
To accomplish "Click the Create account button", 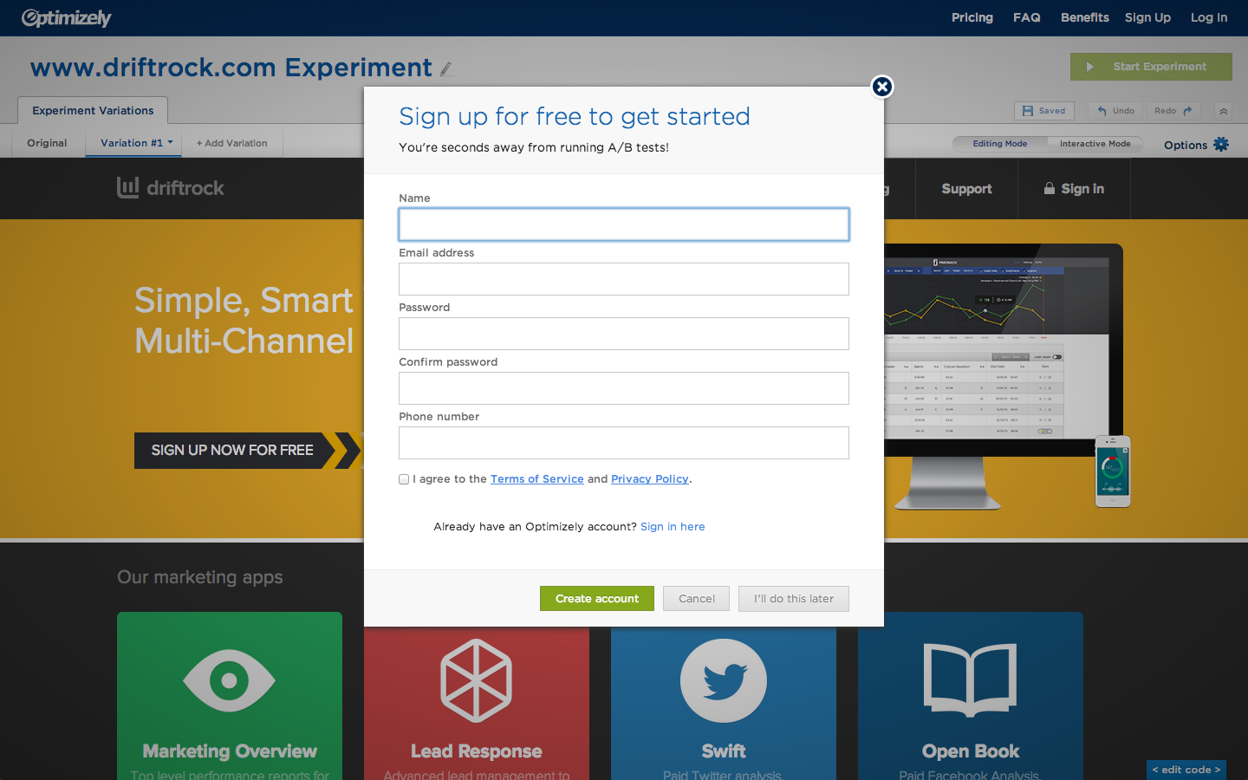I will click(x=597, y=599).
